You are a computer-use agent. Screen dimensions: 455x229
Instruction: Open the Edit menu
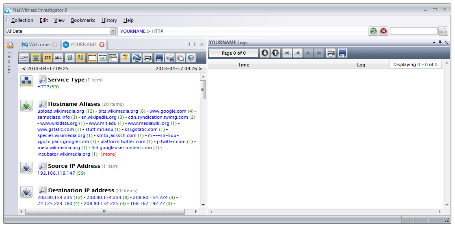pyautogui.click(x=44, y=20)
